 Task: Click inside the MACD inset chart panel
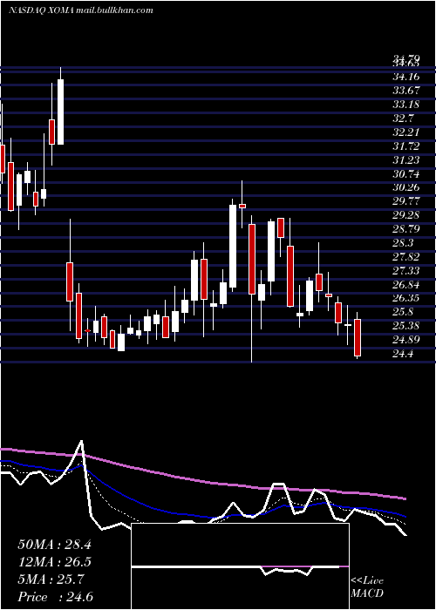pos(240,566)
